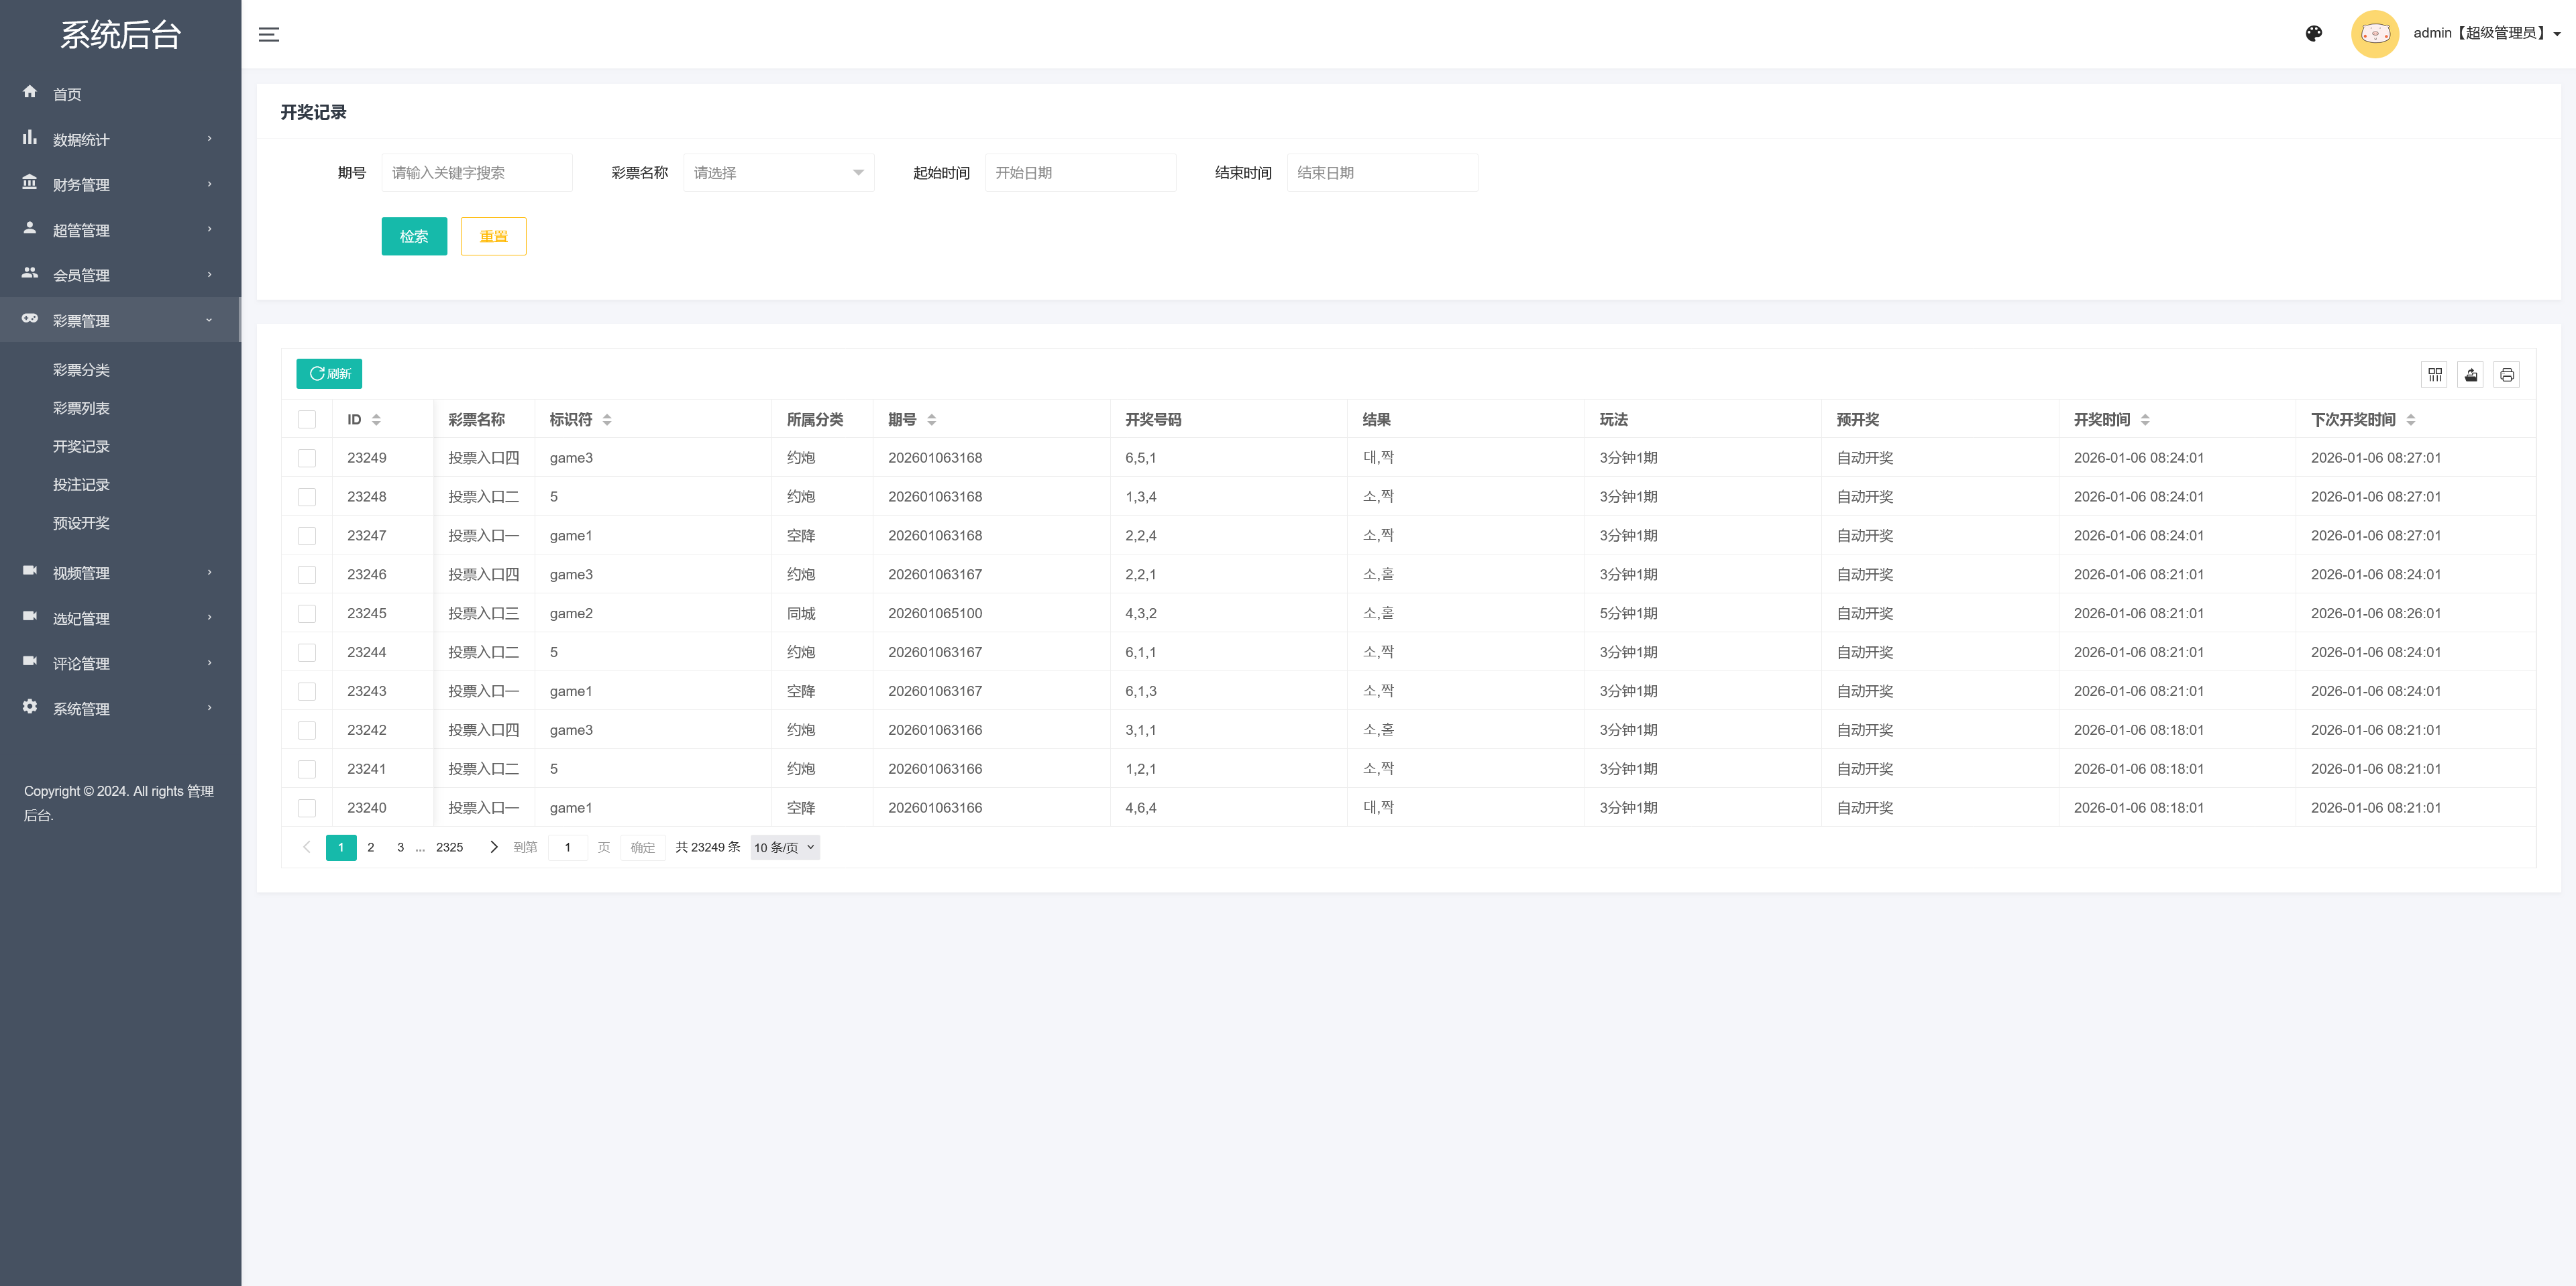Image resolution: width=2576 pixels, height=1286 pixels.
Task: Open 开奖记录 submenu item
Action: 82,446
